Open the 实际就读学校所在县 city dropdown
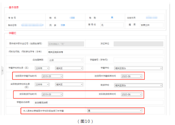Screen dimensions: 175x125 tap(42, 84)
